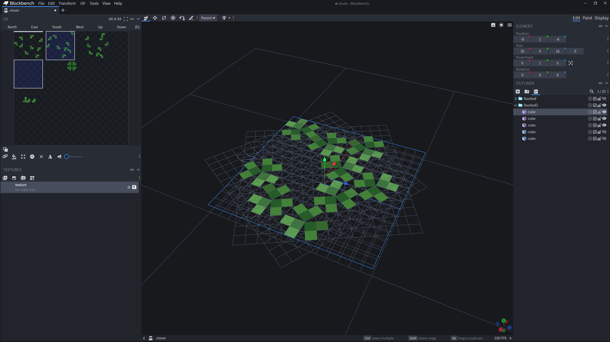The image size is (610, 342).
Task: Click the Position X input field
Action: (x=522, y=40)
